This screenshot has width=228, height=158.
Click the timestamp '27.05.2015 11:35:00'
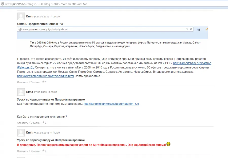[46, 92]
